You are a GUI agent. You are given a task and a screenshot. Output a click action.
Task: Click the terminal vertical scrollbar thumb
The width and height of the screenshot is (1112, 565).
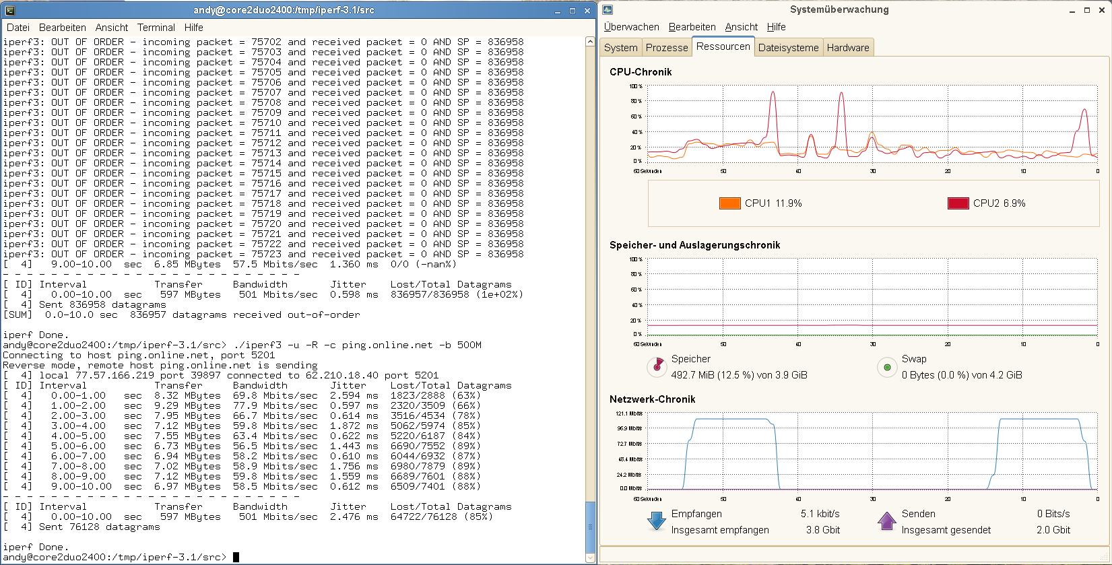pos(591,527)
